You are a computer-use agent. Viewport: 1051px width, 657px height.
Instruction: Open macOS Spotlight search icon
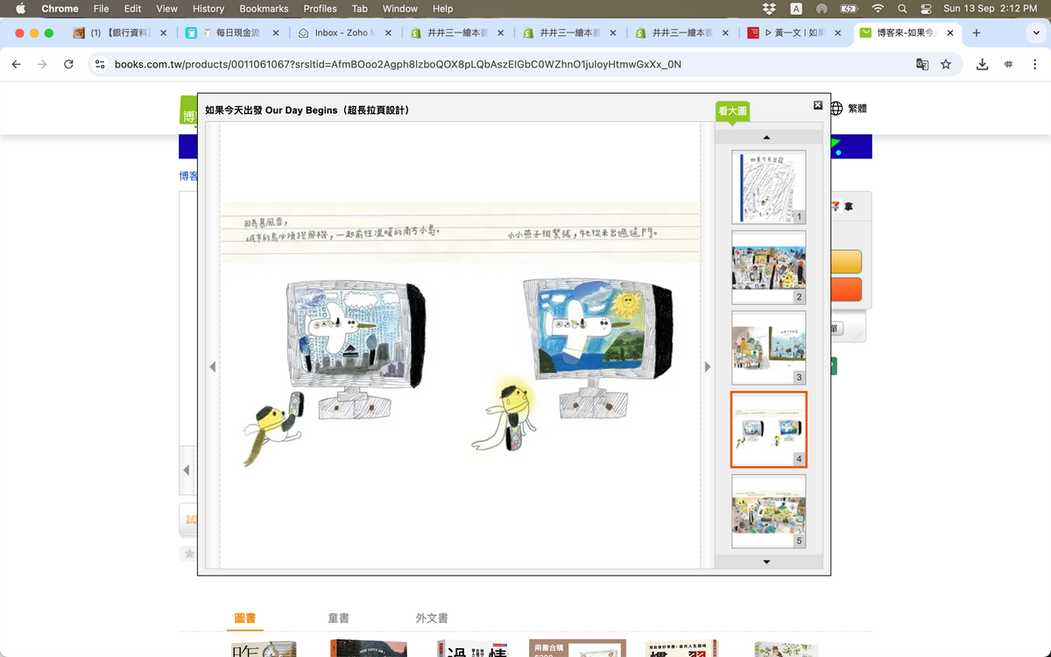point(902,9)
